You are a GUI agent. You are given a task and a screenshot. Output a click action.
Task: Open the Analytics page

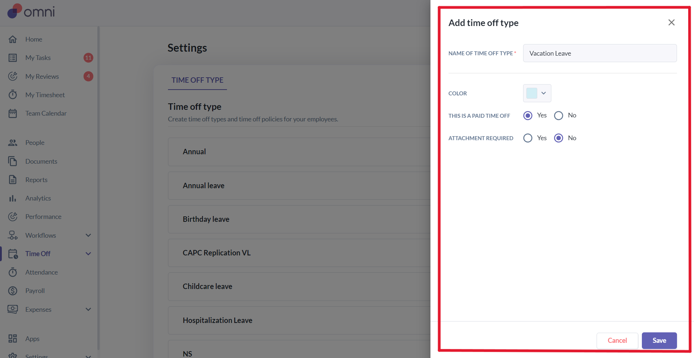point(38,198)
